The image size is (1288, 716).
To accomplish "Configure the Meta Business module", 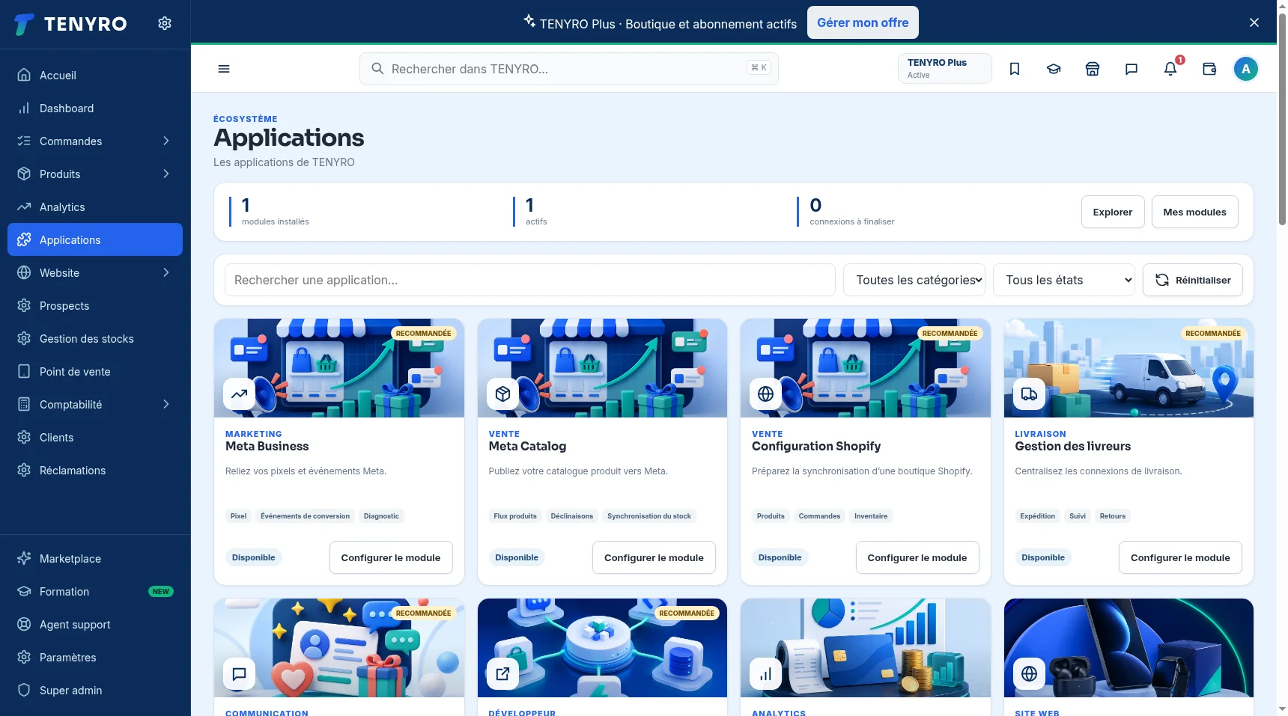I will (391, 557).
